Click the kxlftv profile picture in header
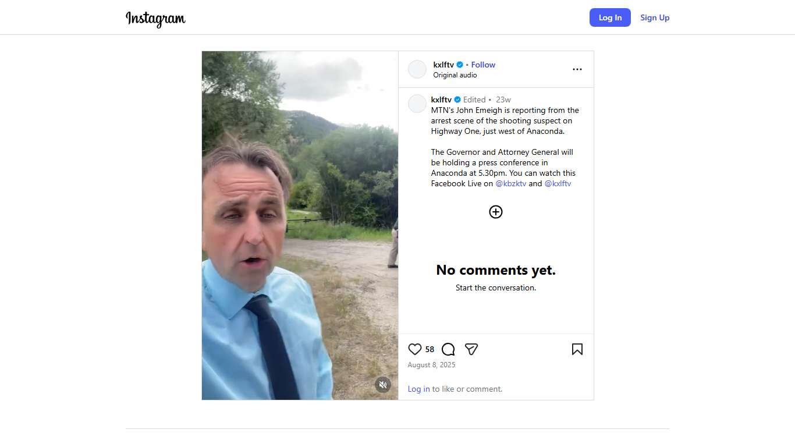 pyautogui.click(x=417, y=69)
